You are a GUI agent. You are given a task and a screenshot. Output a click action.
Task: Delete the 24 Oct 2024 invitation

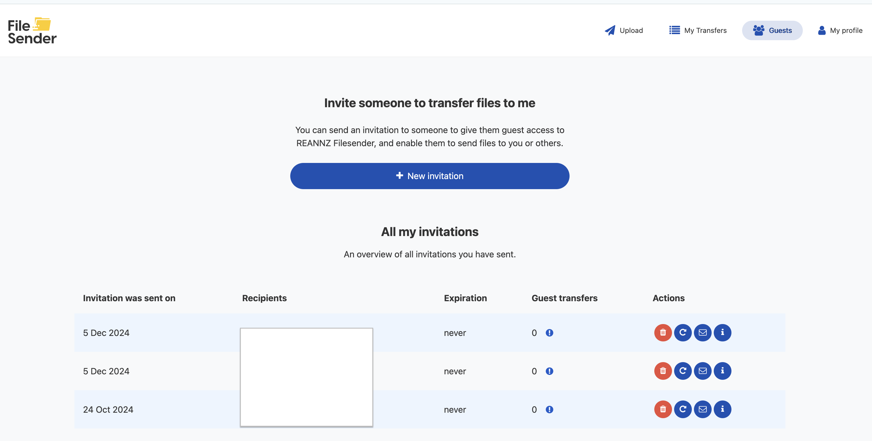point(663,409)
